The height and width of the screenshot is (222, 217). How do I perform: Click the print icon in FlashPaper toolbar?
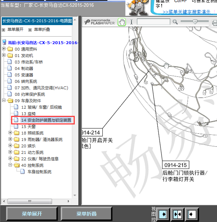(x=214, y=23)
